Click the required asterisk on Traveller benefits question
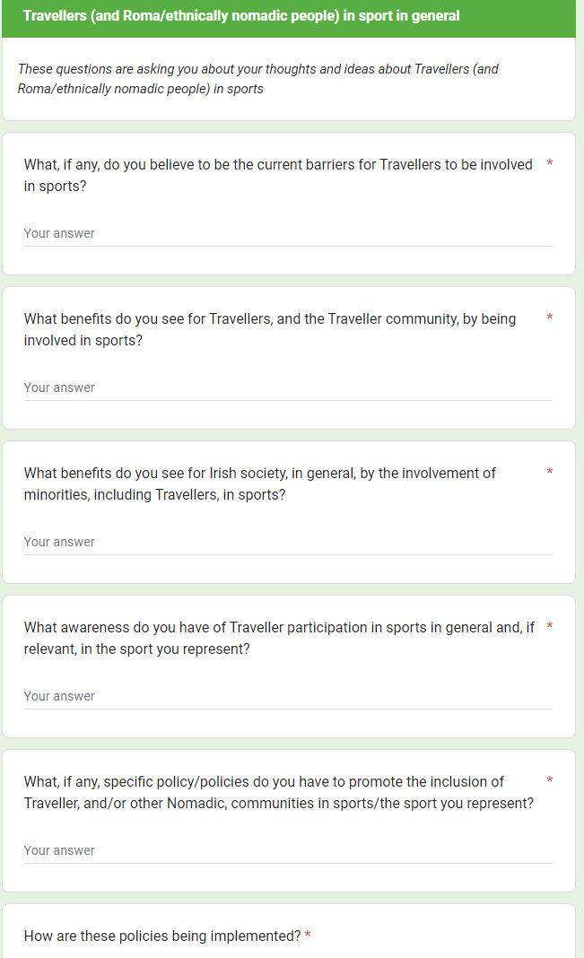This screenshot has width=584, height=958. pos(550,318)
